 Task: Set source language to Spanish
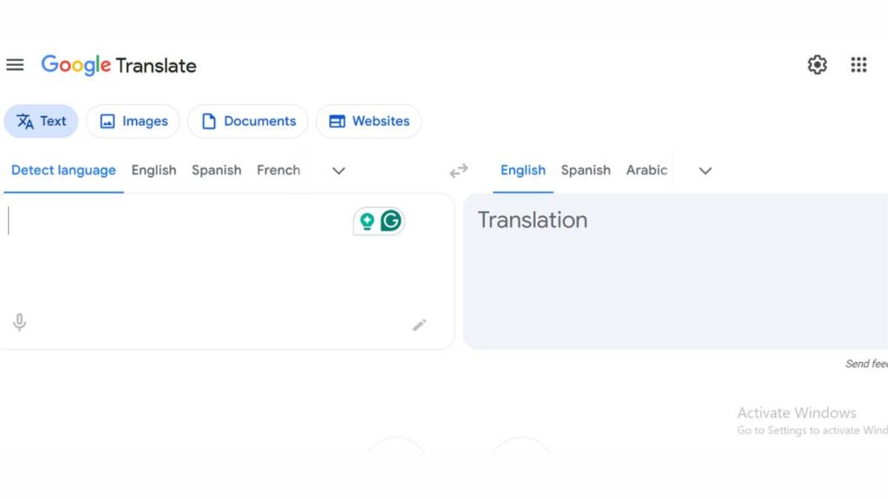point(216,171)
